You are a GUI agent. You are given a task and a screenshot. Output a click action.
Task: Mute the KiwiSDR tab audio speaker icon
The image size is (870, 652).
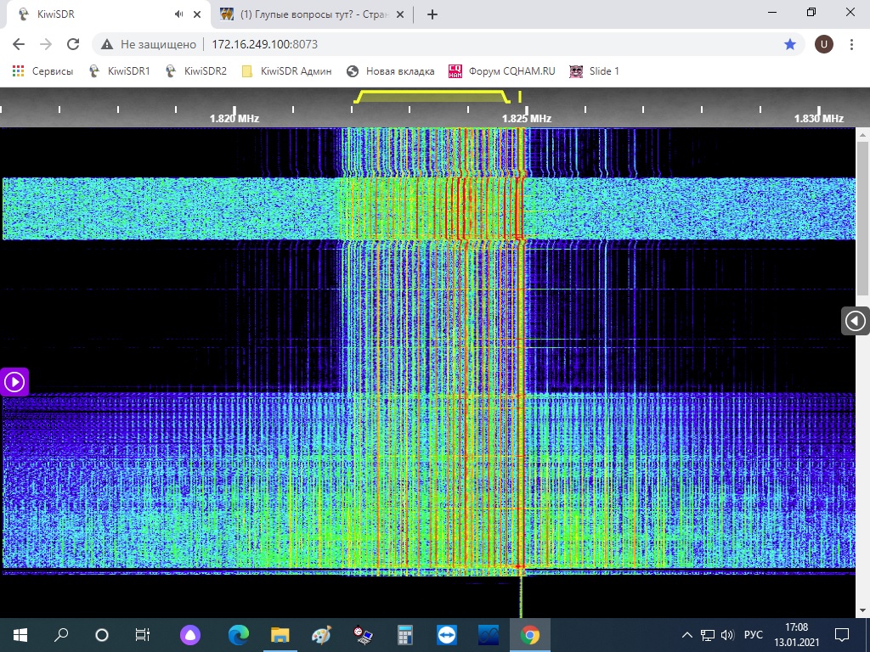tap(178, 14)
